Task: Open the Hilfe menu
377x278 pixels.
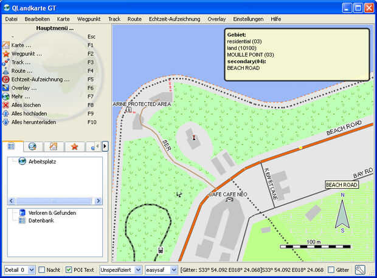Action: pyautogui.click(x=276, y=19)
